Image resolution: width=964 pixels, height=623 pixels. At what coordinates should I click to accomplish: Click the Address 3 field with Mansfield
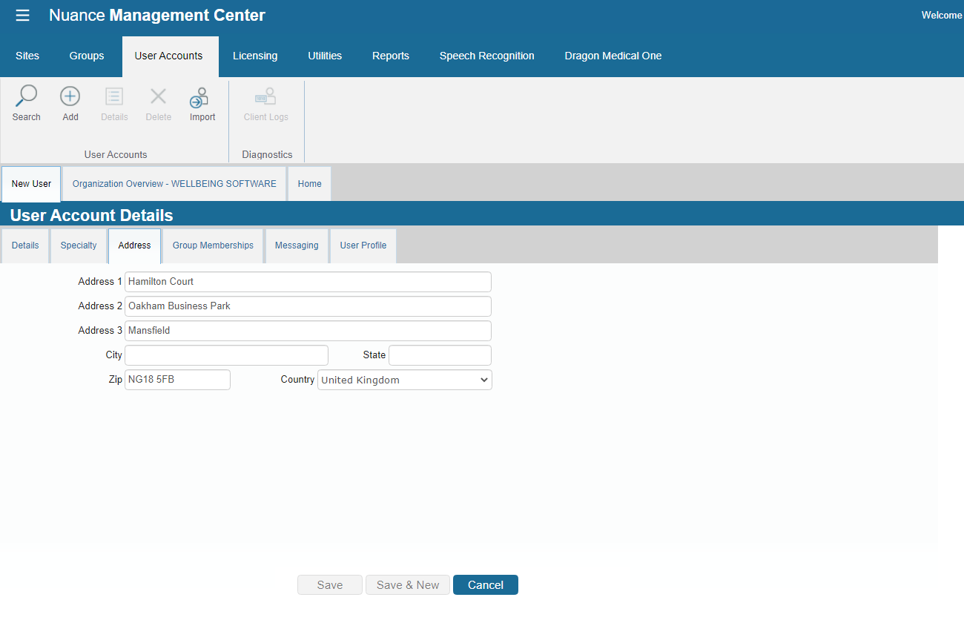coord(308,331)
